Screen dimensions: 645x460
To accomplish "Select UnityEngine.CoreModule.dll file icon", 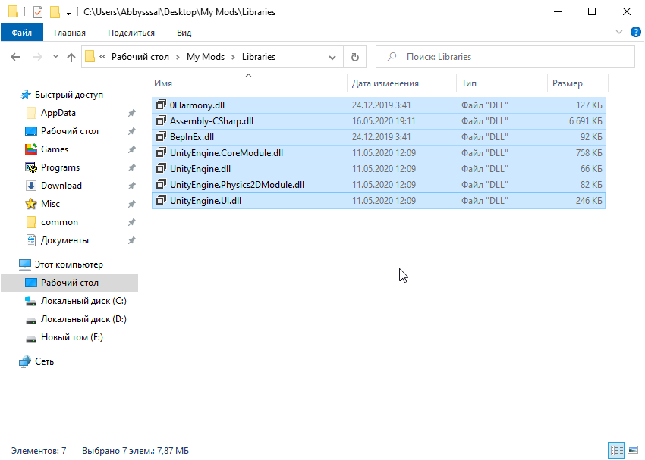I will [161, 153].
